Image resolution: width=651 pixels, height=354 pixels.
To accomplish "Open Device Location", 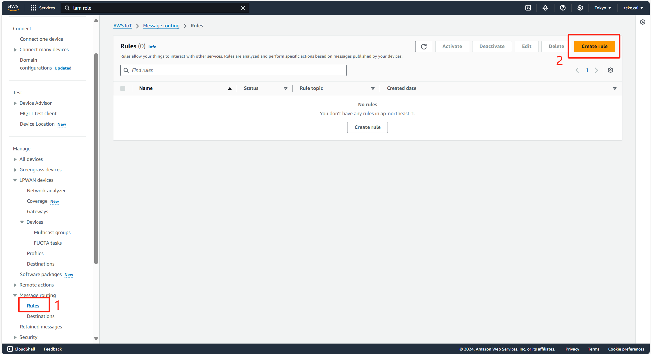I will [x=37, y=124].
